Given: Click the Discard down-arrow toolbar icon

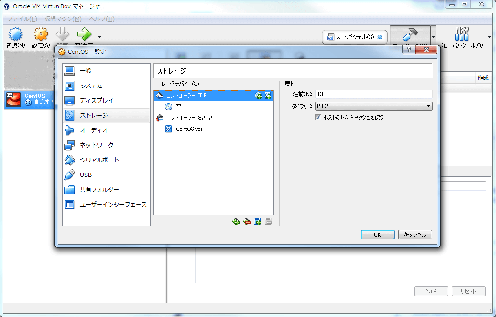Looking at the screenshot, I should click(62, 34).
